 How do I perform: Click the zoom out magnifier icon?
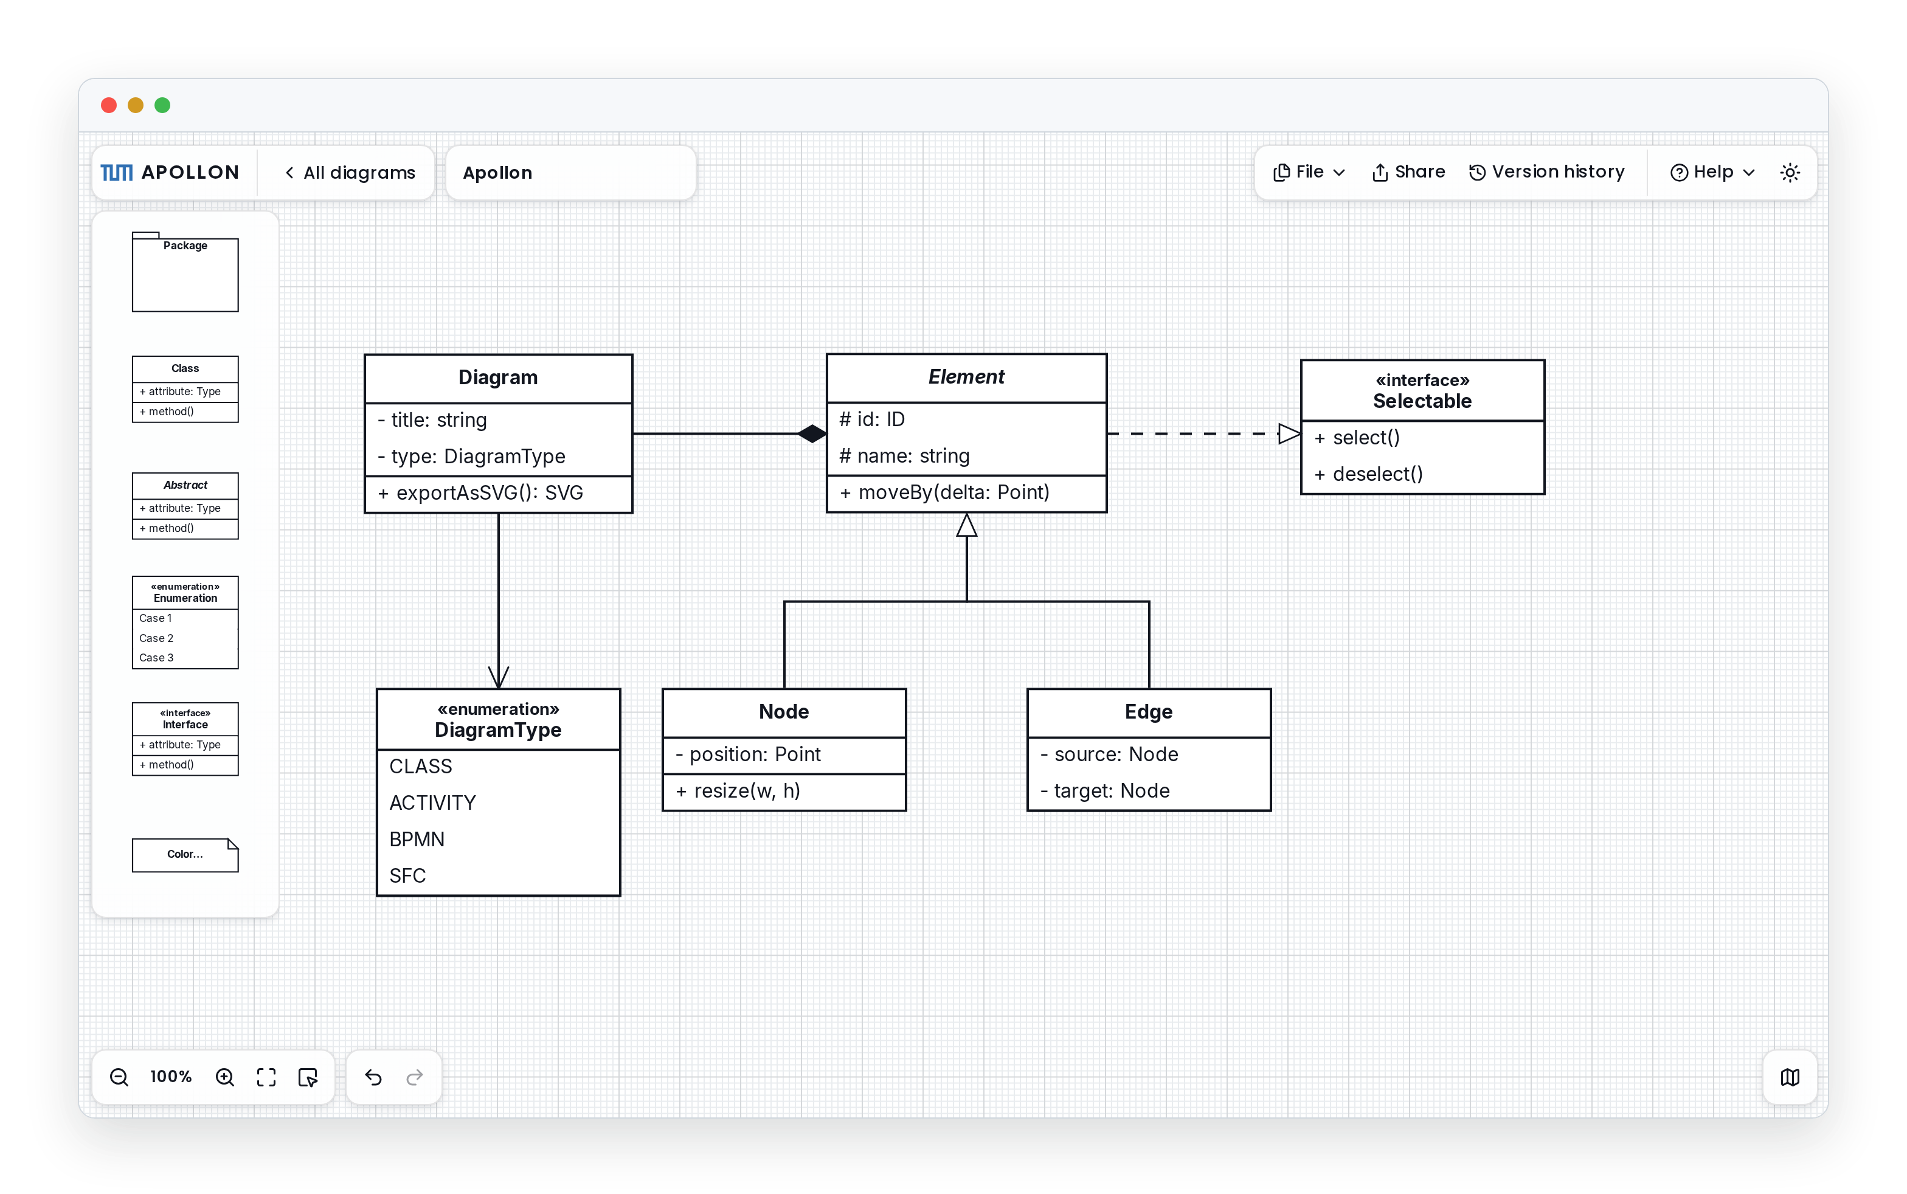(119, 1077)
